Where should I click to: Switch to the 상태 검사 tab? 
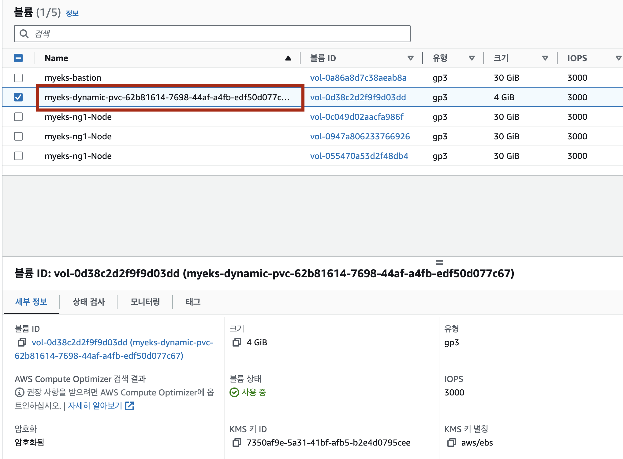(89, 302)
